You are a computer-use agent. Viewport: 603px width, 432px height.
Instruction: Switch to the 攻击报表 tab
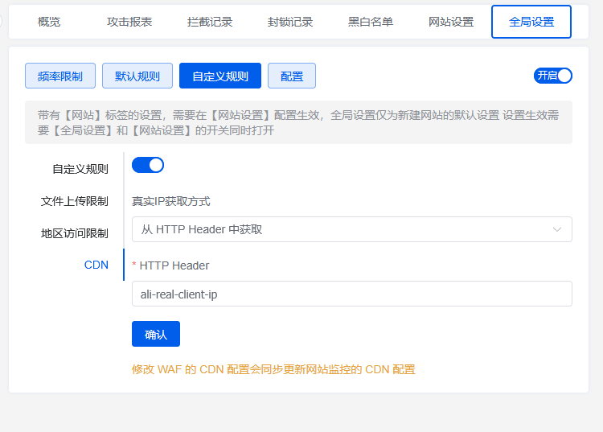129,22
